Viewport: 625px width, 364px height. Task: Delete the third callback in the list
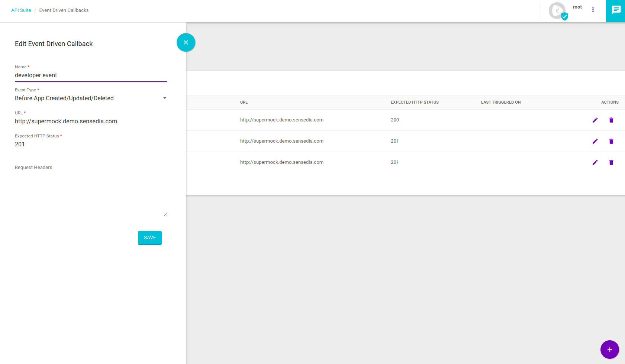(x=611, y=162)
